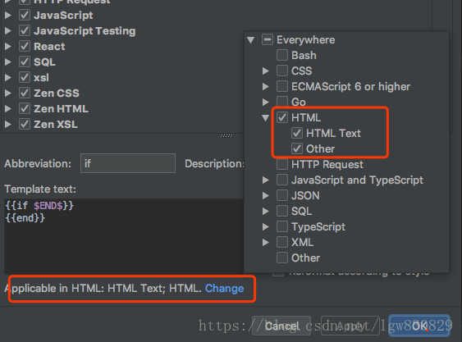Expand the Zen XSL template group
The height and width of the screenshot is (342, 462).
tap(8, 125)
